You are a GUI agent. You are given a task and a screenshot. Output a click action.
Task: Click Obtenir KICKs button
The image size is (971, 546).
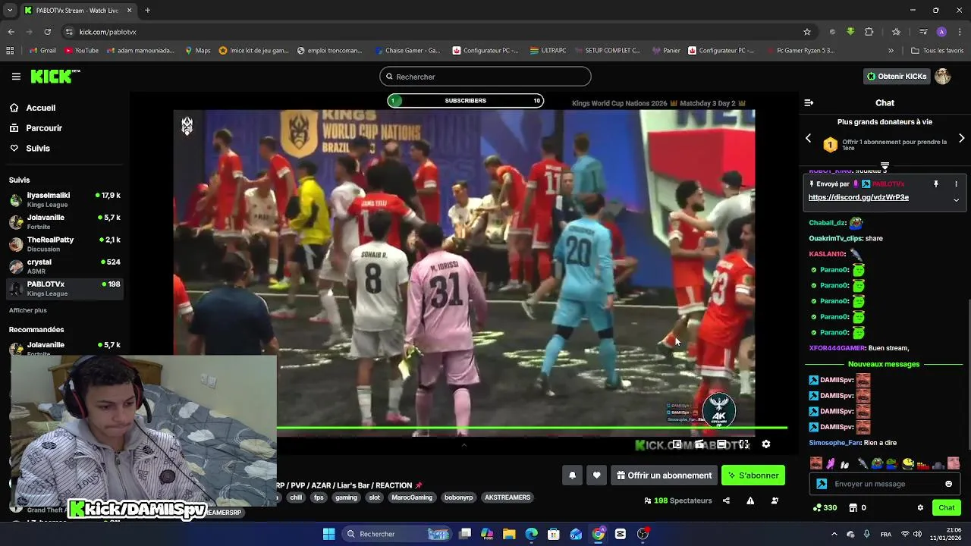tap(897, 77)
